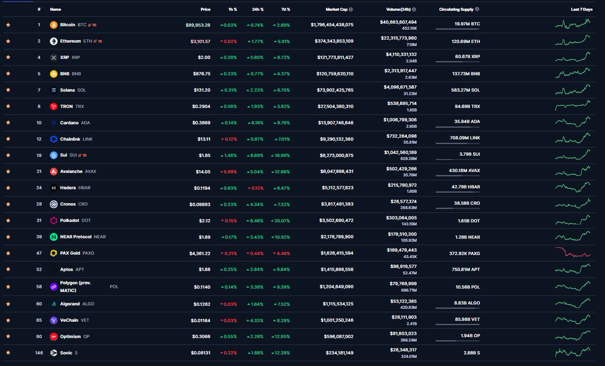Sort by the 1h % column header
605x366 pixels.
coord(232,9)
